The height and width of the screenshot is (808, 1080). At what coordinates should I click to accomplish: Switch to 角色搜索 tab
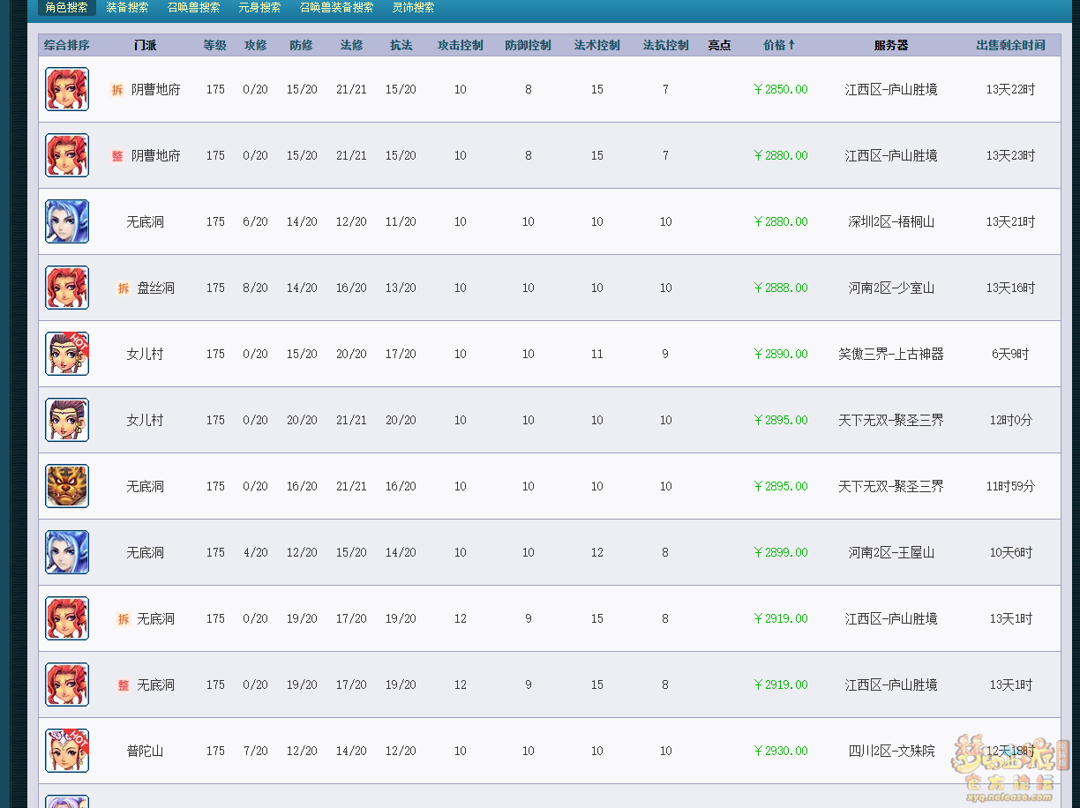[x=67, y=7]
